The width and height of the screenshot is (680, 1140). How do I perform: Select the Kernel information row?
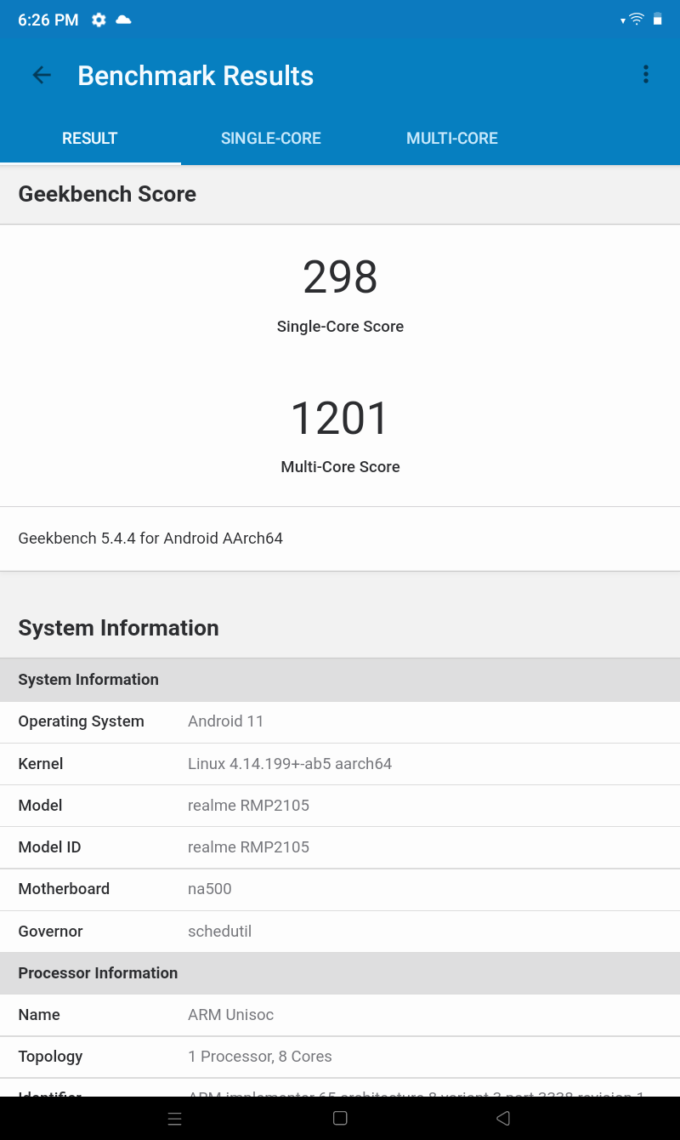[x=340, y=764]
